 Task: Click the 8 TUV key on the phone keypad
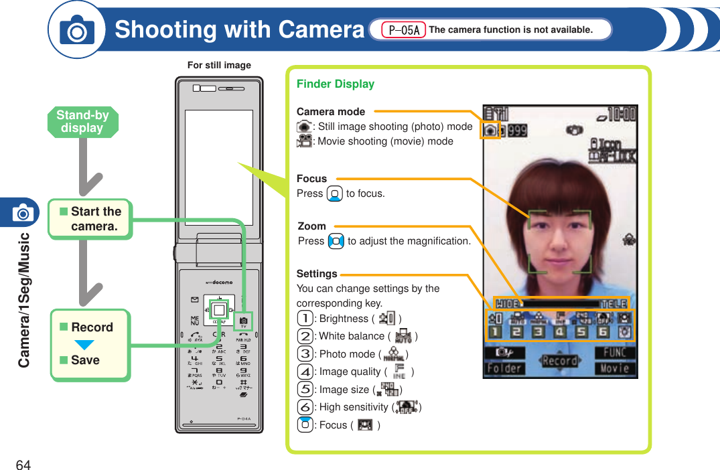219,372
